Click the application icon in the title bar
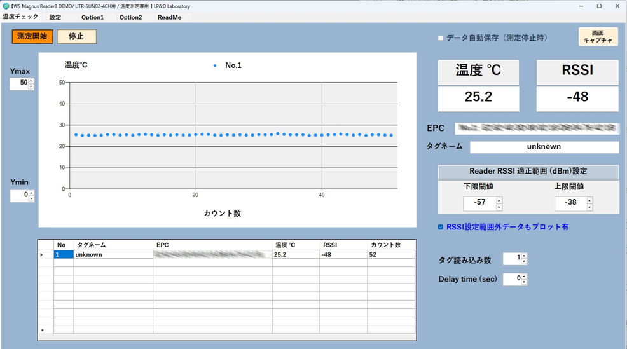 [x=6, y=6]
